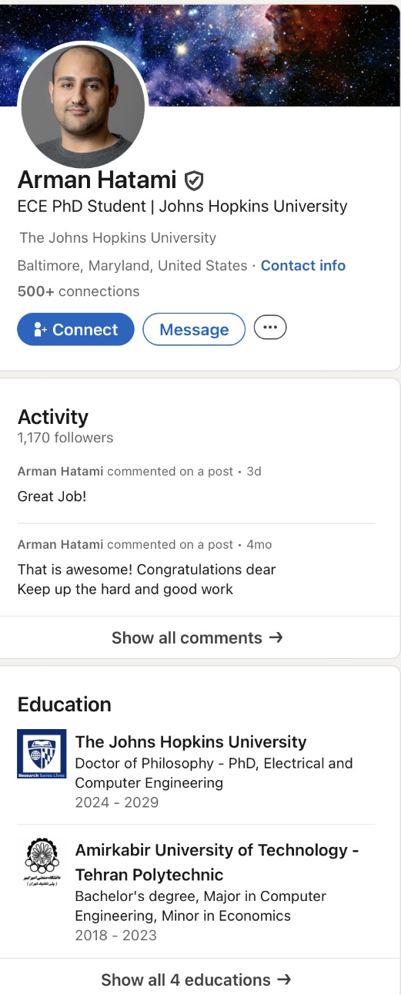The width and height of the screenshot is (401, 995).
Task: Open Amirkabir University of Technology entry
Action: coord(196,892)
